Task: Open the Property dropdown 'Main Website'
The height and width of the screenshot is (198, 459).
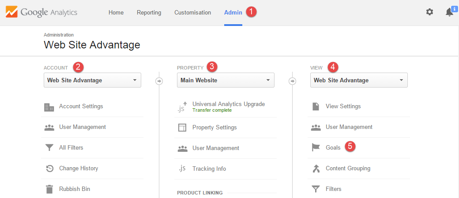Action: tap(226, 81)
